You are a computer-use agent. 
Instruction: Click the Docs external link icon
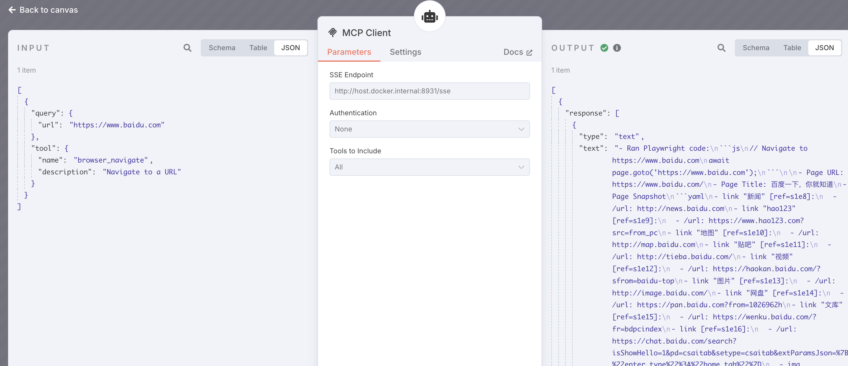click(529, 52)
